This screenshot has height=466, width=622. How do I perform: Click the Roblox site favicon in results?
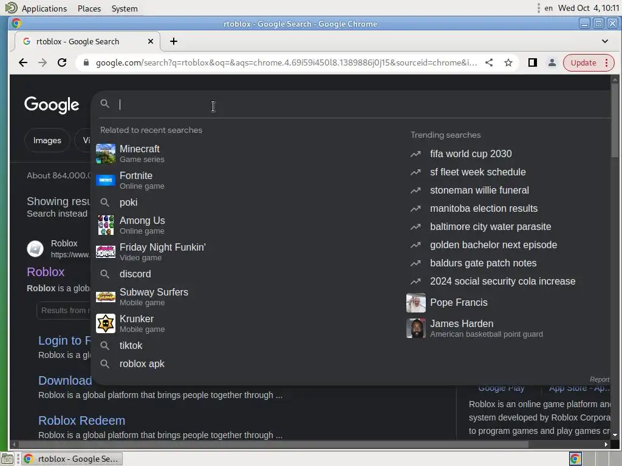tap(35, 249)
